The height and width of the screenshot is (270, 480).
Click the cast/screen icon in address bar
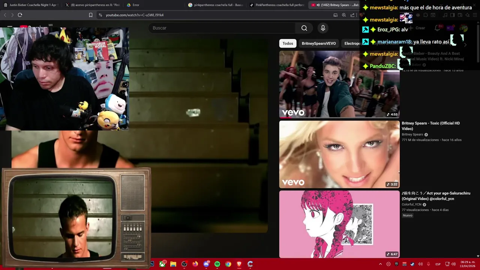coord(335,15)
